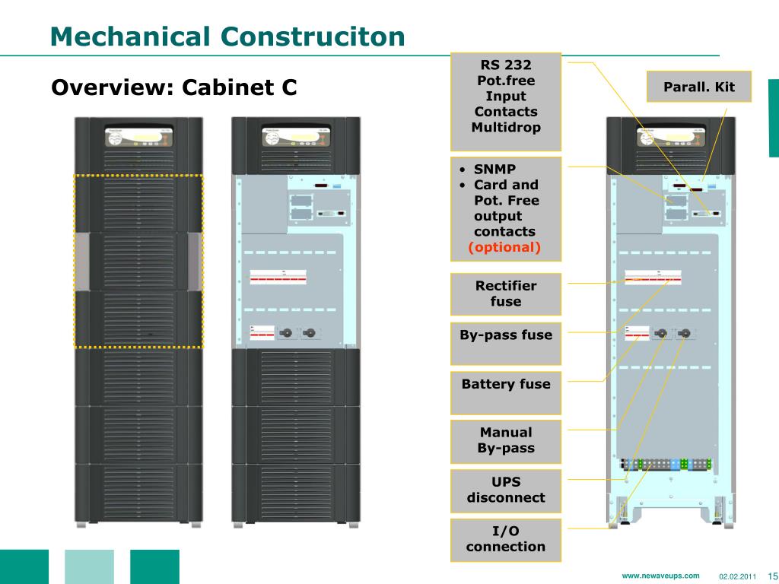Click the date 02.02.2011 in footer
The height and width of the screenshot is (584, 779).
tap(737, 576)
